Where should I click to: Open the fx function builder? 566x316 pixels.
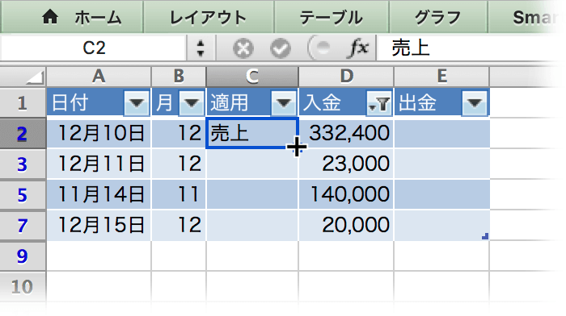coord(357,48)
